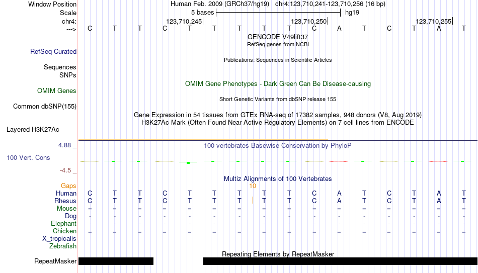Viewport: 478px width, 273px height.
Task: Click the sequence direction arrow label
Action: click(x=71, y=29)
